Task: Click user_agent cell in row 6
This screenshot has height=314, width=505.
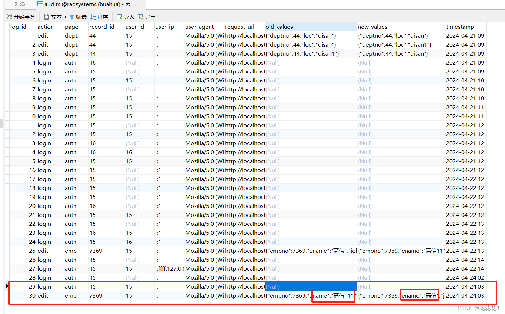Action: pyautogui.click(x=204, y=80)
